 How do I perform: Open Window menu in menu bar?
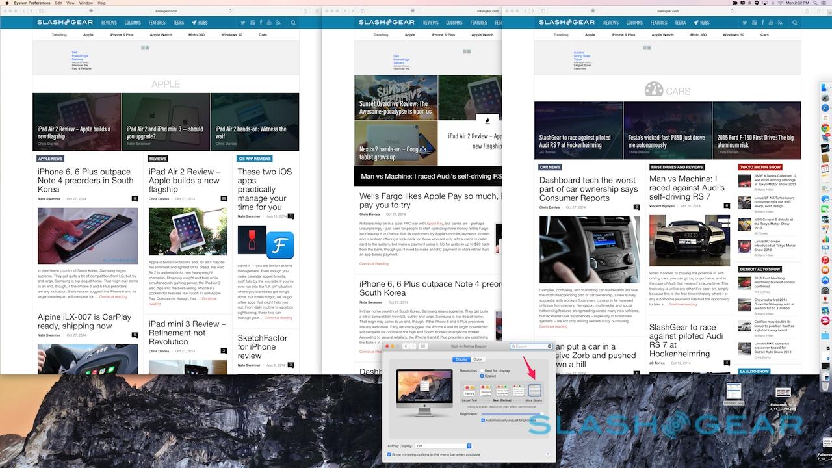tap(86, 3)
